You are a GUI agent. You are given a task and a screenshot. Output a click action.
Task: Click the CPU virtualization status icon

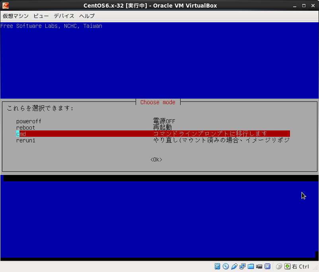pos(268,266)
